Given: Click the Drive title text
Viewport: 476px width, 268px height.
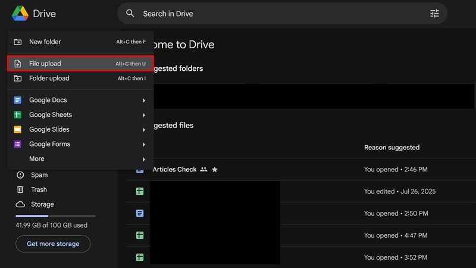Looking at the screenshot, I should pos(44,14).
